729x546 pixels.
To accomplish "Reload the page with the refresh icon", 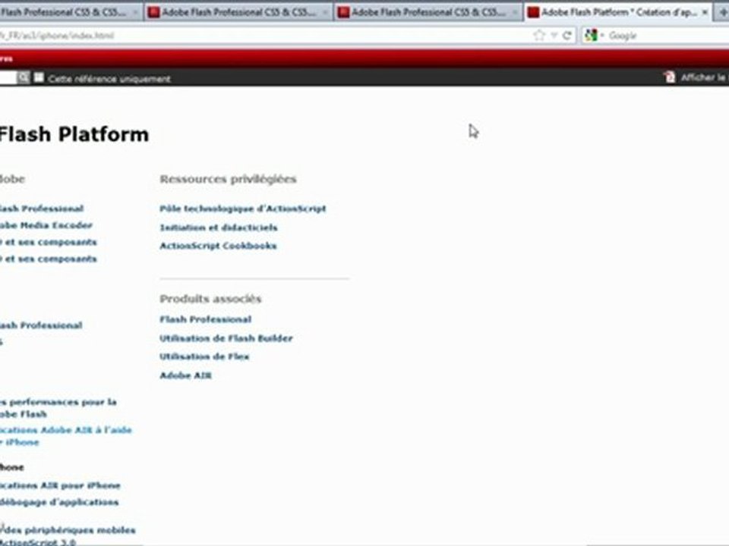I will [x=566, y=36].
